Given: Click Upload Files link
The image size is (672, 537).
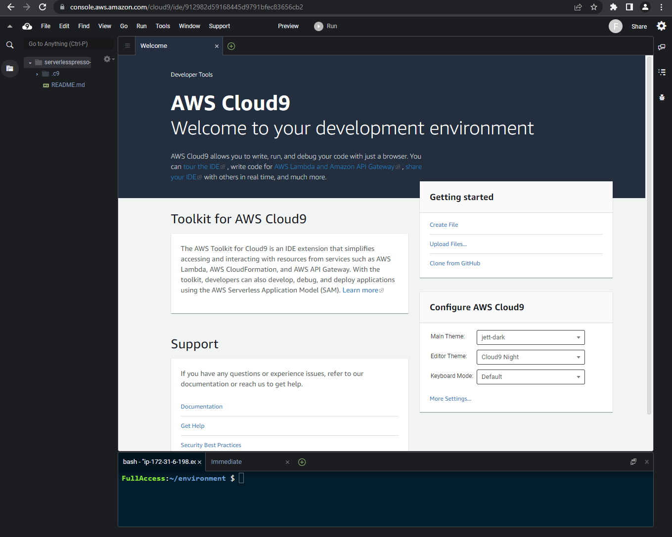Looking at the screenshot, I should [448, 244].
